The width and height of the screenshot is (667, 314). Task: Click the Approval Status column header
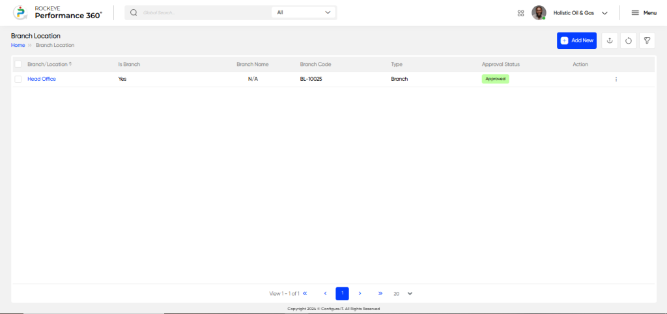[501, 64]
